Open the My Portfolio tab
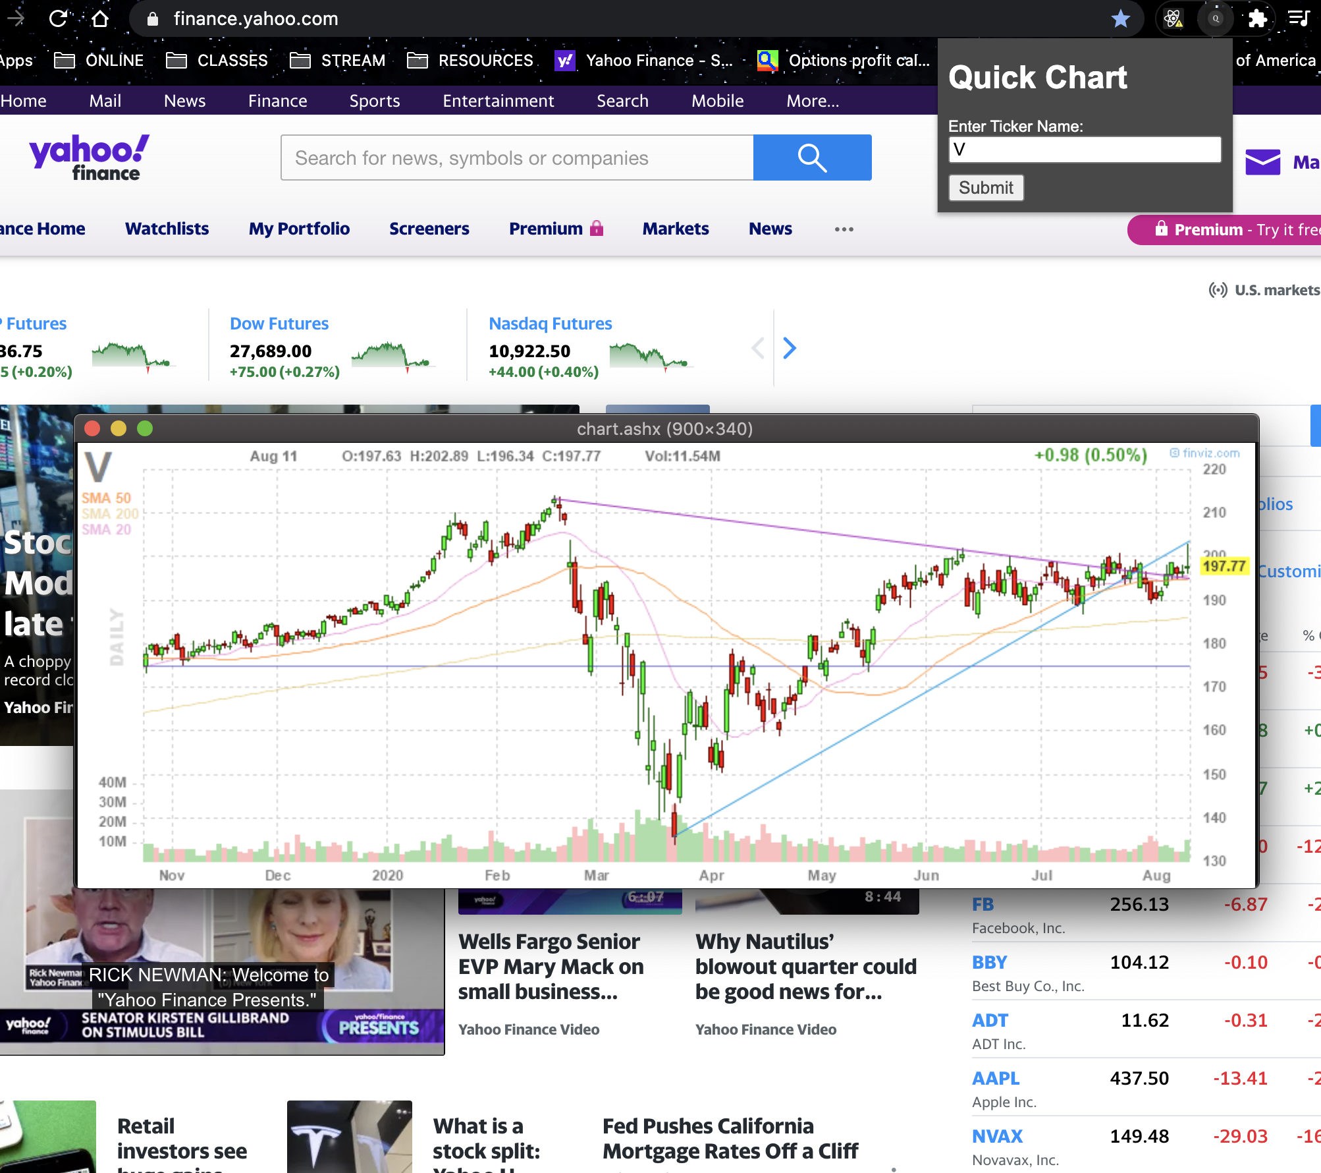This screenshot has height=1173, width=1321. (x=299, y=229)
